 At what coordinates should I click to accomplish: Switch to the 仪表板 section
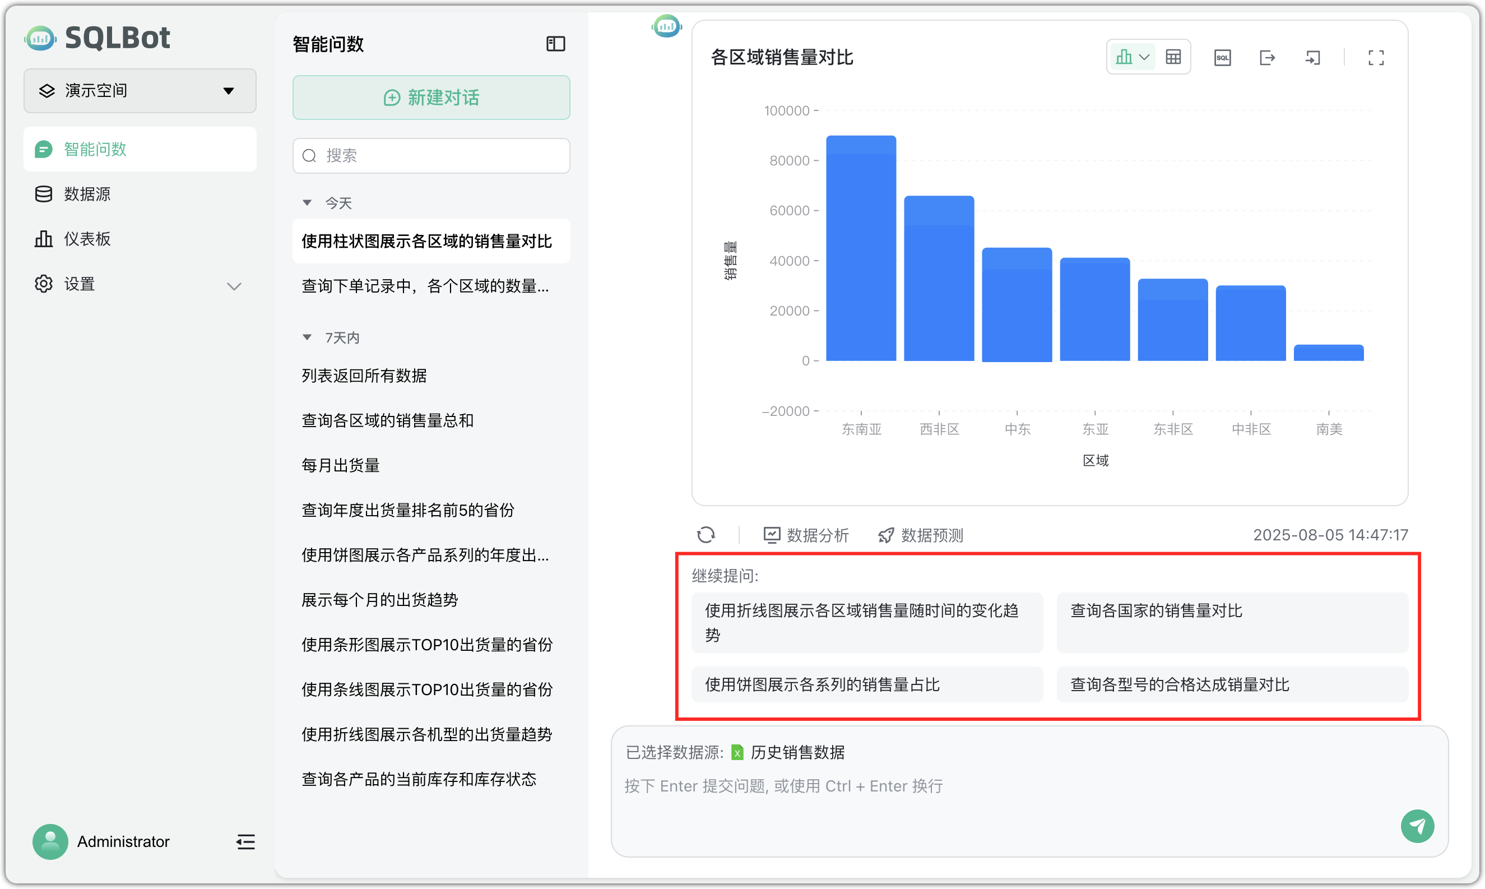(86, 238)
